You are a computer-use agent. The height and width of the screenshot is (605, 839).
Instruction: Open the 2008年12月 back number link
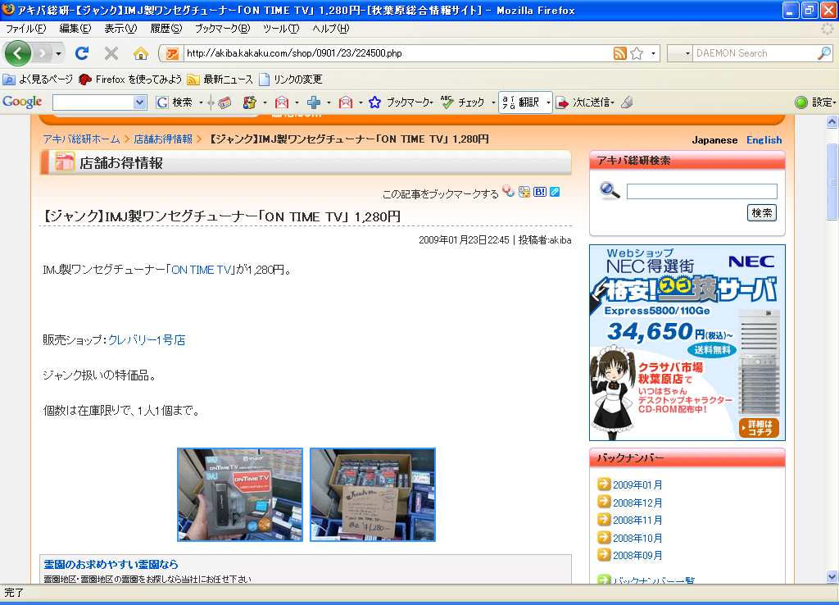tap(637, 503)
